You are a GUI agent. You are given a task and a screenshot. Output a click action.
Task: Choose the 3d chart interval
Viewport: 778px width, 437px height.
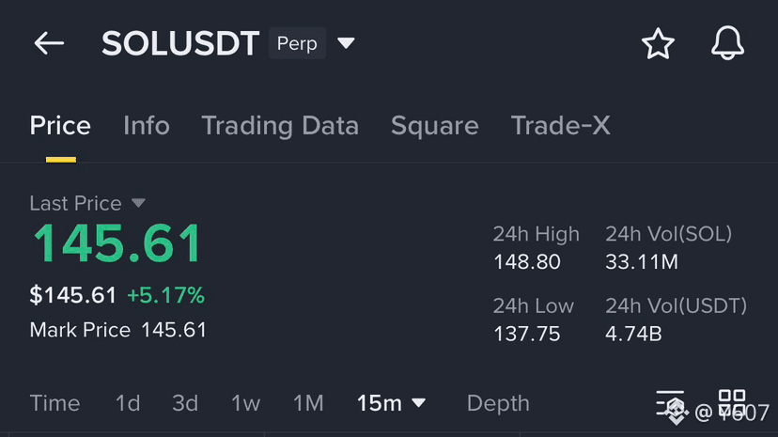tap(185, 403)
